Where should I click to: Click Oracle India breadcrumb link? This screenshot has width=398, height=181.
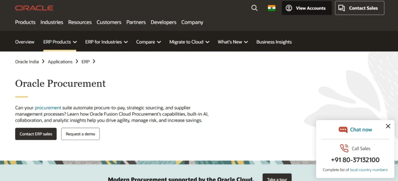pyautogui.click(x=27, y=62)
